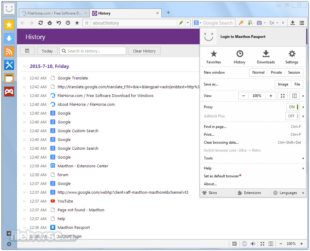Delete the Google Translate history entry
Viewport: 310px width, 251px height.
tap(24, 78)
